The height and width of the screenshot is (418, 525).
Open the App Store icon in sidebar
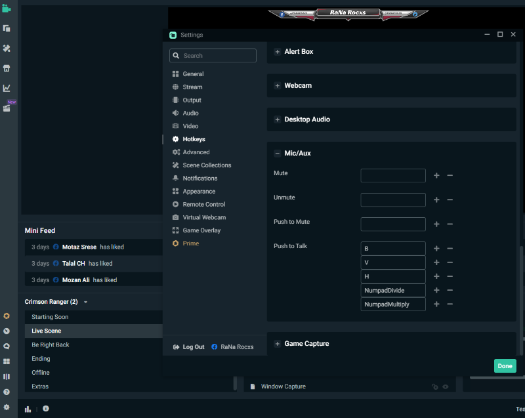(x=7, y=68)
